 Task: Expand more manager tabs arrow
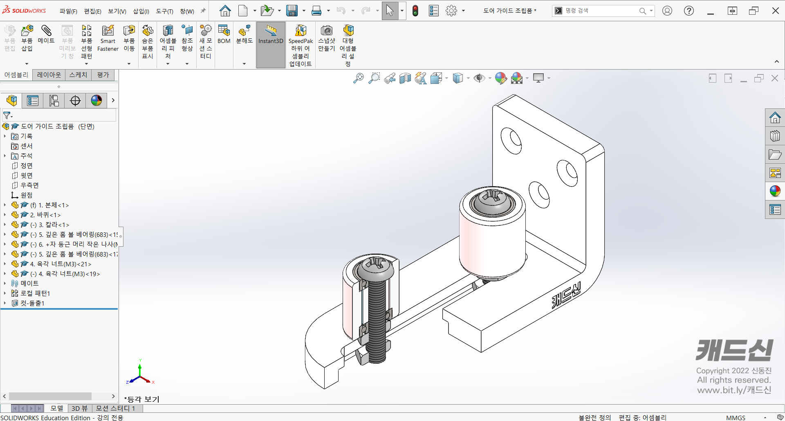tap(113, 101)
